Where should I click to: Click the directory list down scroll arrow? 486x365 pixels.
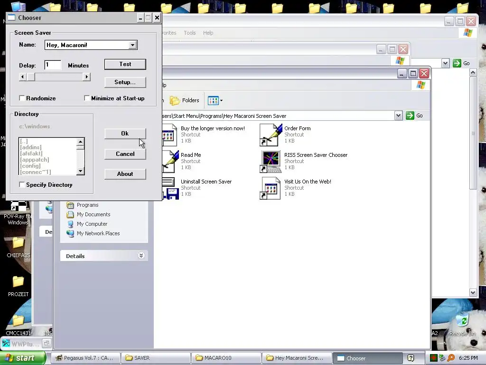pos(81,171)
